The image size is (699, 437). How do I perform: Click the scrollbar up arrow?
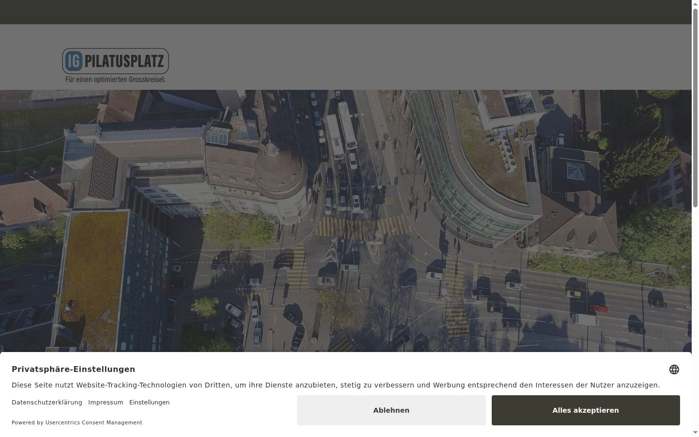pyautogui.click(x=695, y=4)
